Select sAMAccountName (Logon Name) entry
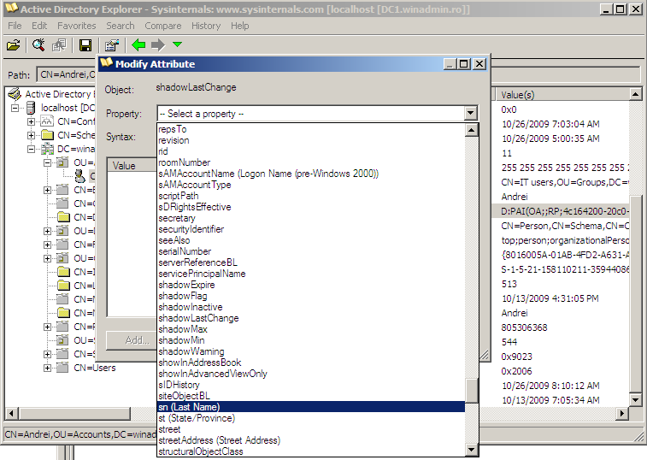The image size is (647, 460). 311,174
